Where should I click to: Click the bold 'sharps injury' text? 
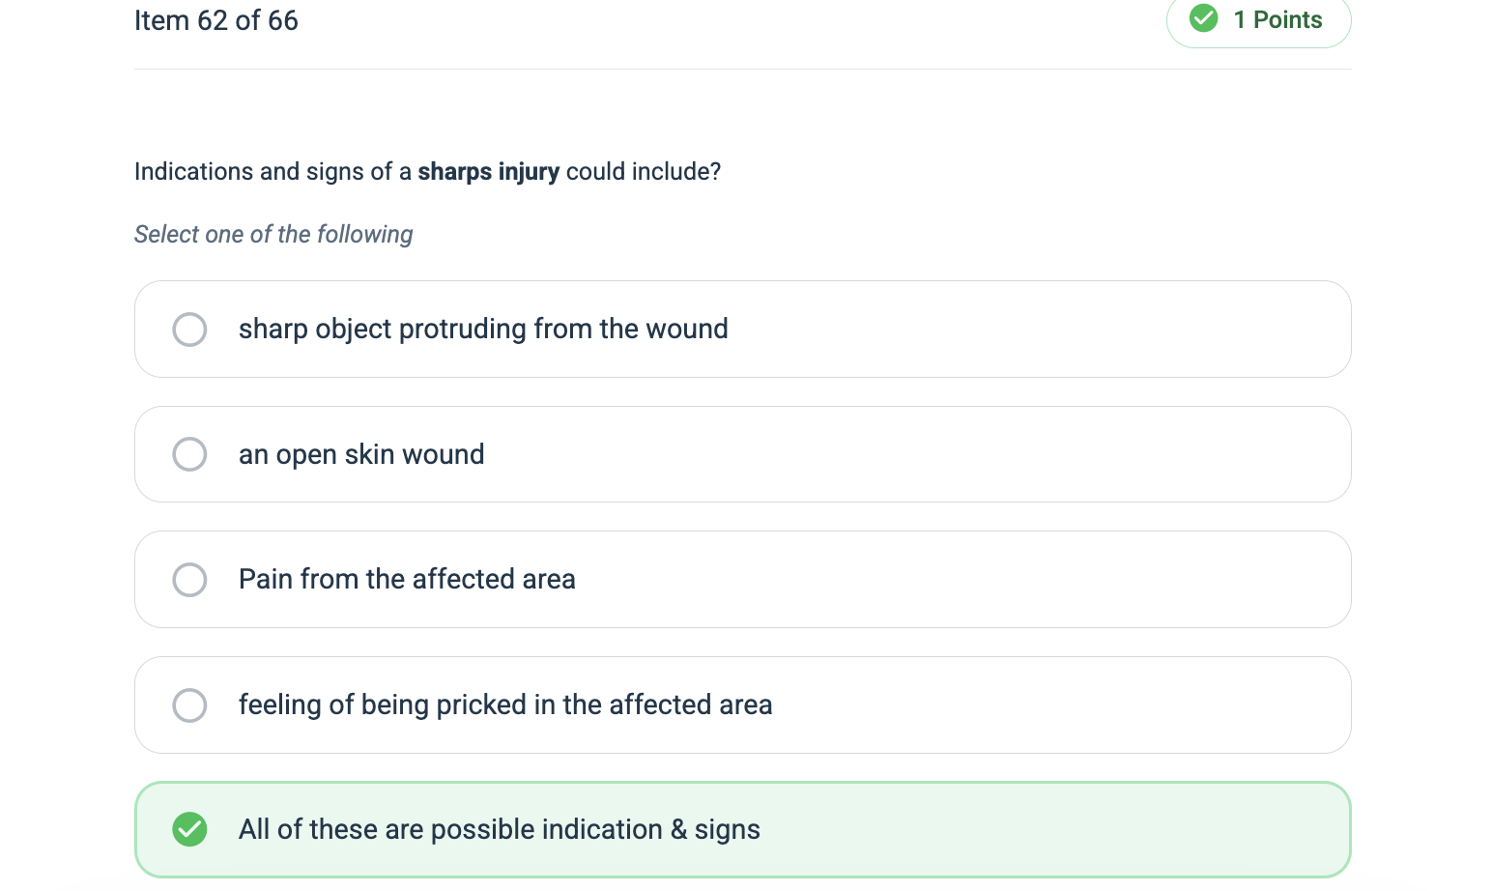click(488, 172)
